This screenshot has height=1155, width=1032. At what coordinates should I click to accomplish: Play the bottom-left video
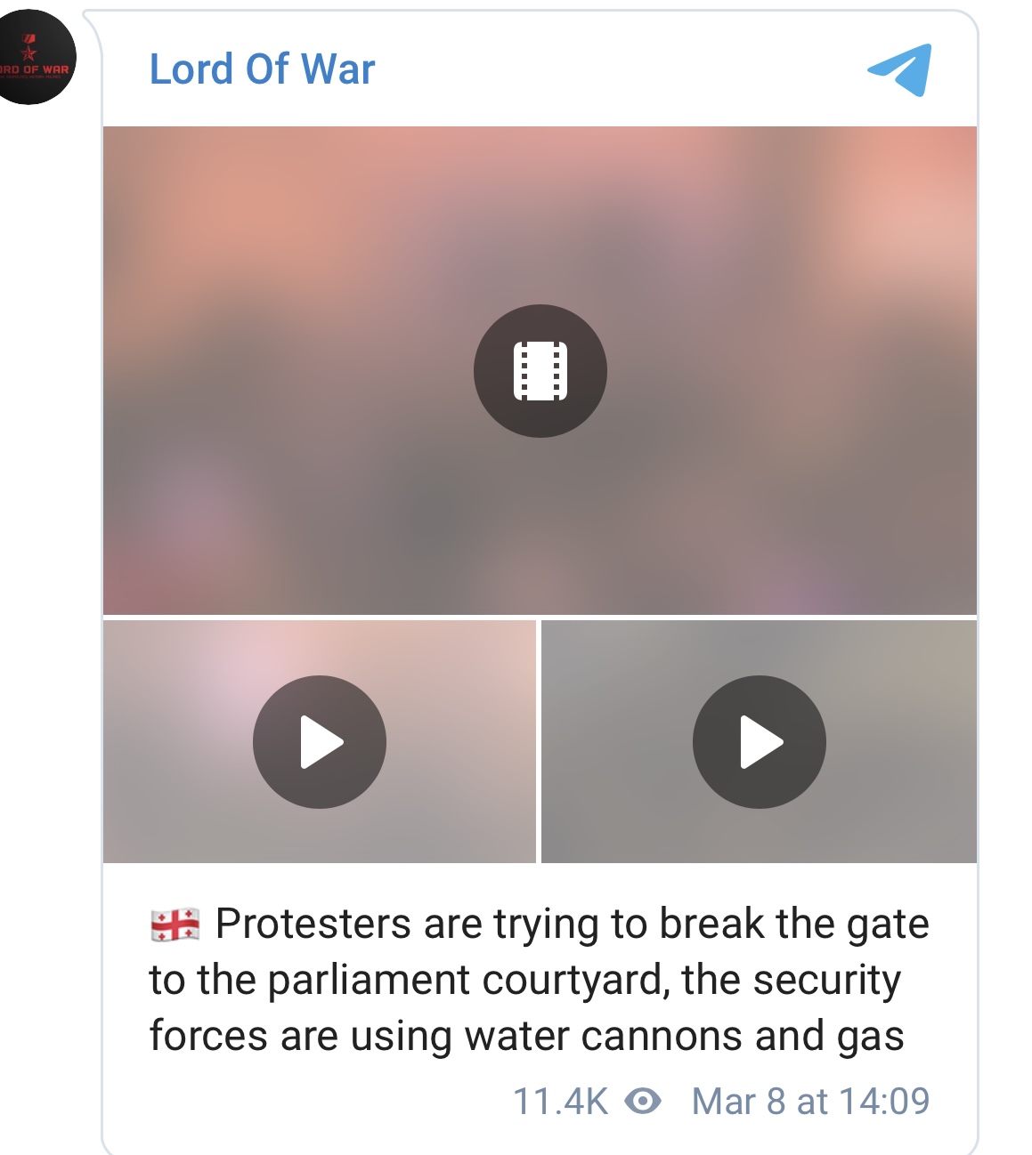[x=320, y=742]
